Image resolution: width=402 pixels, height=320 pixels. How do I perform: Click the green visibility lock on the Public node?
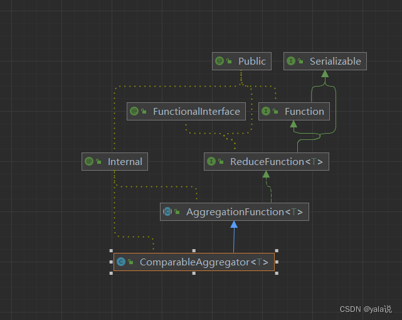click(x=230, y=61)
